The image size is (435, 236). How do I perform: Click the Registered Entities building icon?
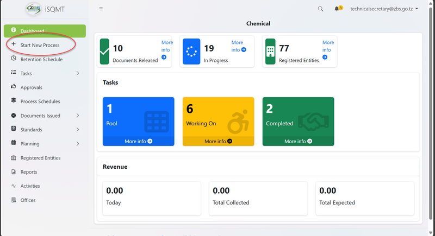[x=269, y=52]
